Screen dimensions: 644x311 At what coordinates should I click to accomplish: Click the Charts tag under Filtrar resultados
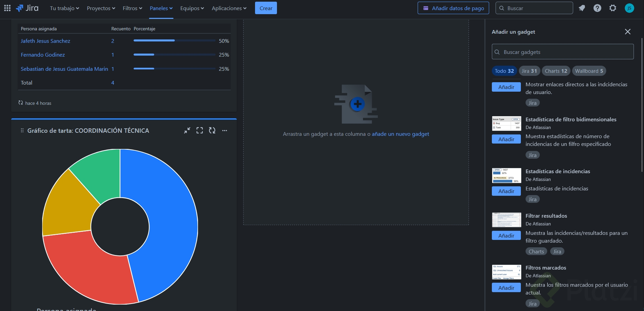(x=536, y=251)
